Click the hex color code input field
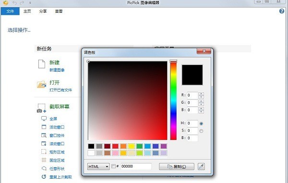 coord(136,166)
